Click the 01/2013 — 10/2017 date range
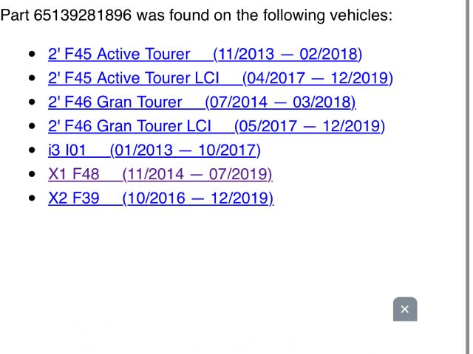This screenshot has height=354, width=473. (x=185, y=150)
